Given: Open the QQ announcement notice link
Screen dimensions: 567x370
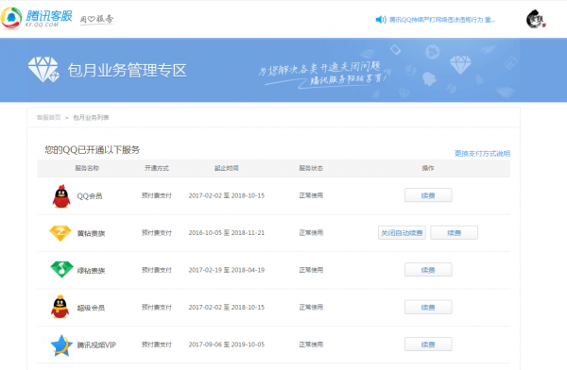Looking at the screenshot, I should (442, 20).
